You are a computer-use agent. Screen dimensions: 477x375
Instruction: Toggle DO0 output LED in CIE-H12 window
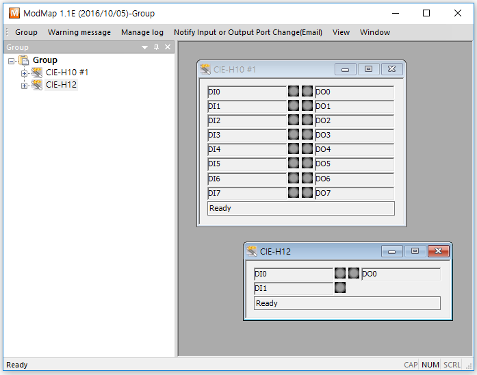click(354, 273)
